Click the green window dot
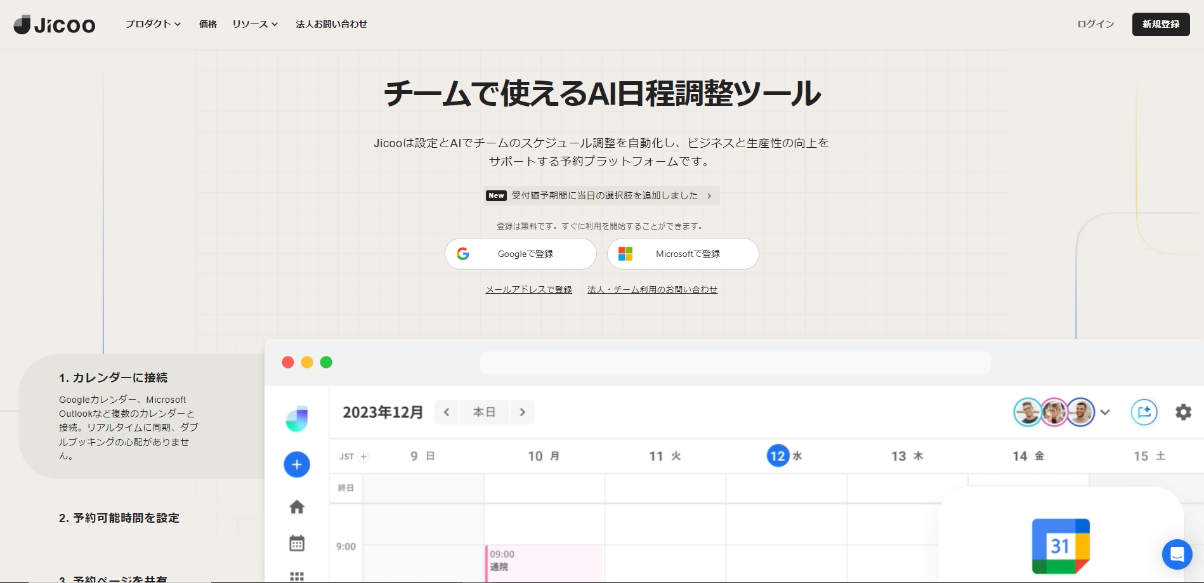 pos(326,362)
